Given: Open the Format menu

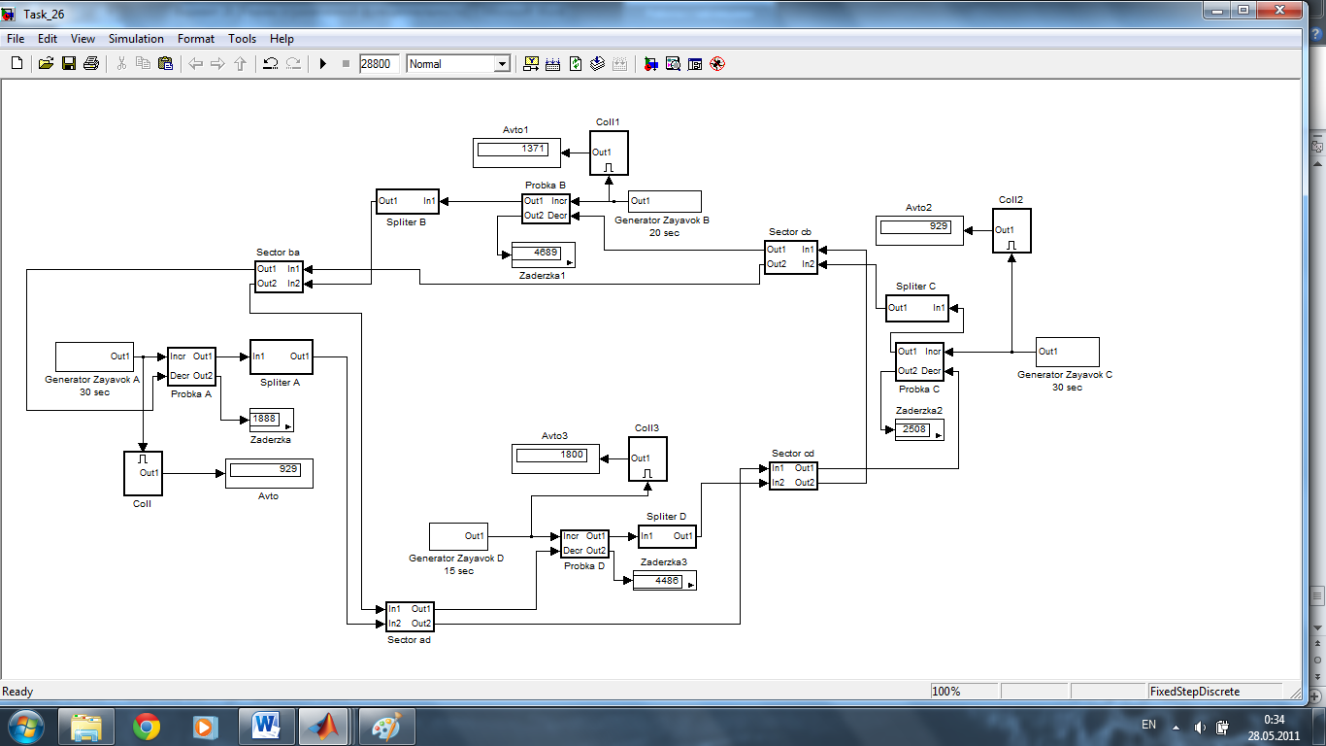Looking at the screenshot, I should tap(196, 39).
